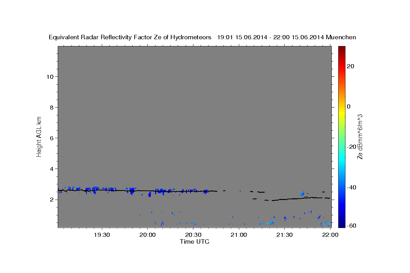Click the 'Height AGL km' axis label
Viewport: 410px width, 273px height.
pyautogui.click(x=39, y=136)
